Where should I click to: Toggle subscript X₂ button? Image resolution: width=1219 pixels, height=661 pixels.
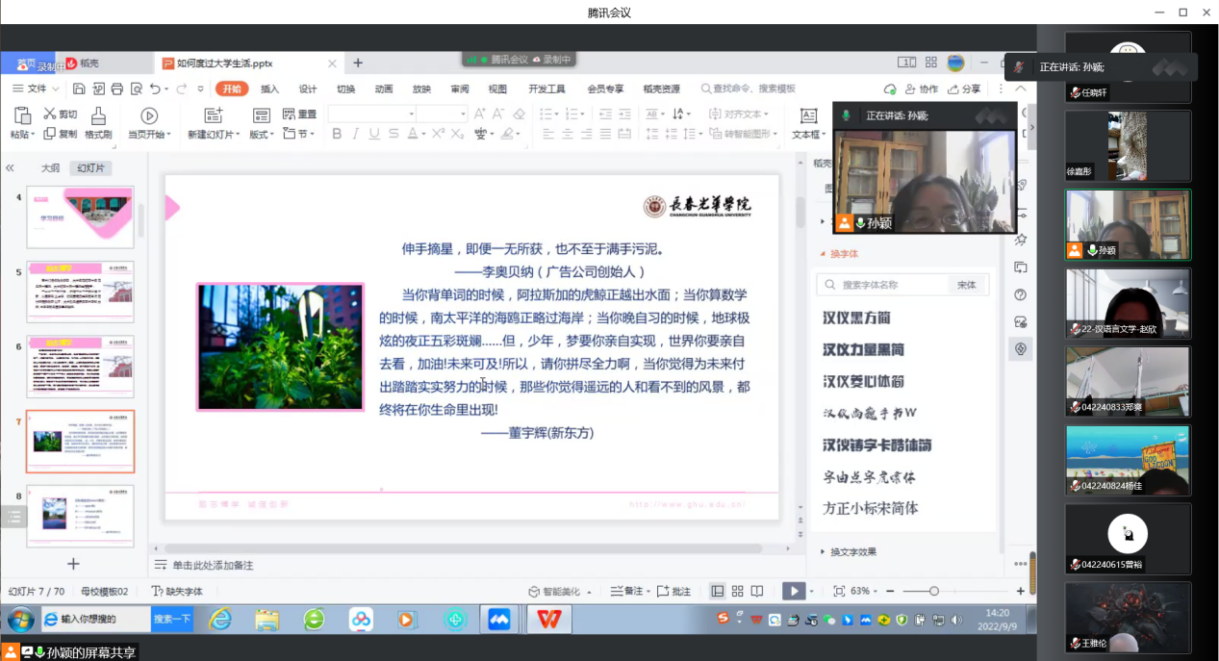coord(458,134)
